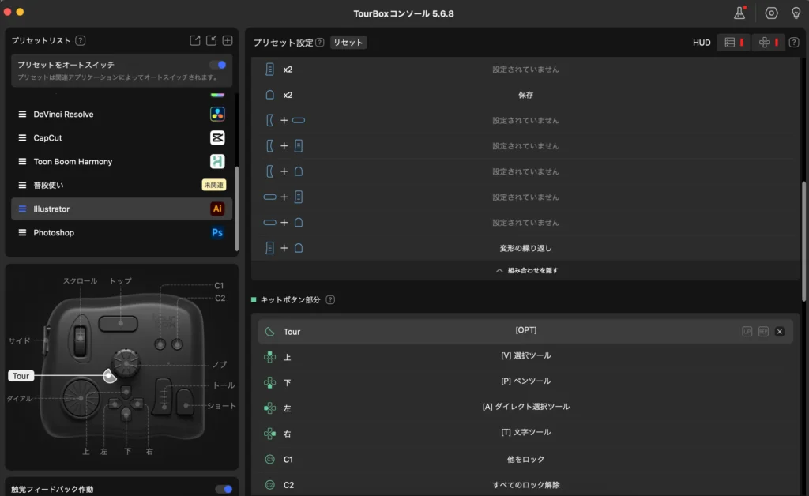Click the リセット button

point(348,43)
